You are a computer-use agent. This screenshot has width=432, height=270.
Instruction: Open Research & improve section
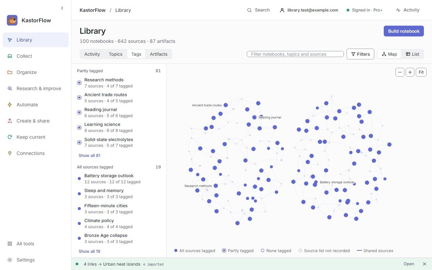tap(35, 88)
